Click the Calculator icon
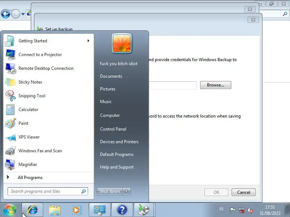The width and height of the screenshot is (290, 217). coord(11,110)
